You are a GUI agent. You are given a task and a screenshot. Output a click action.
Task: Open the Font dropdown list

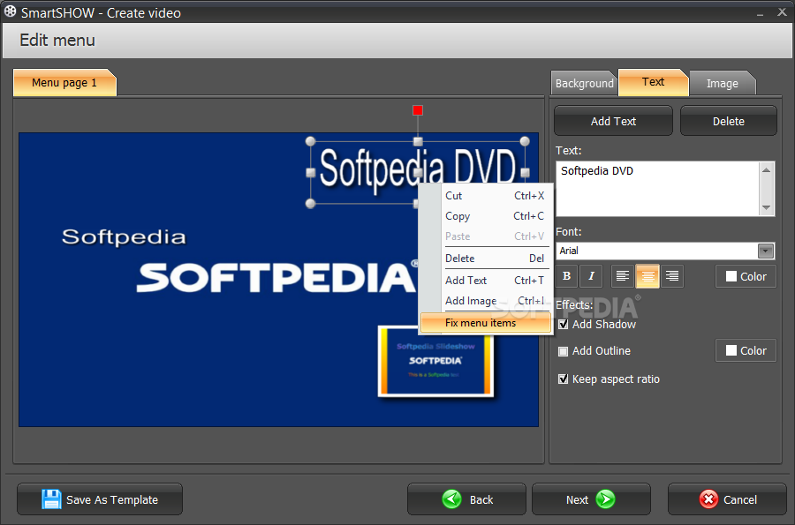point(766,251)
